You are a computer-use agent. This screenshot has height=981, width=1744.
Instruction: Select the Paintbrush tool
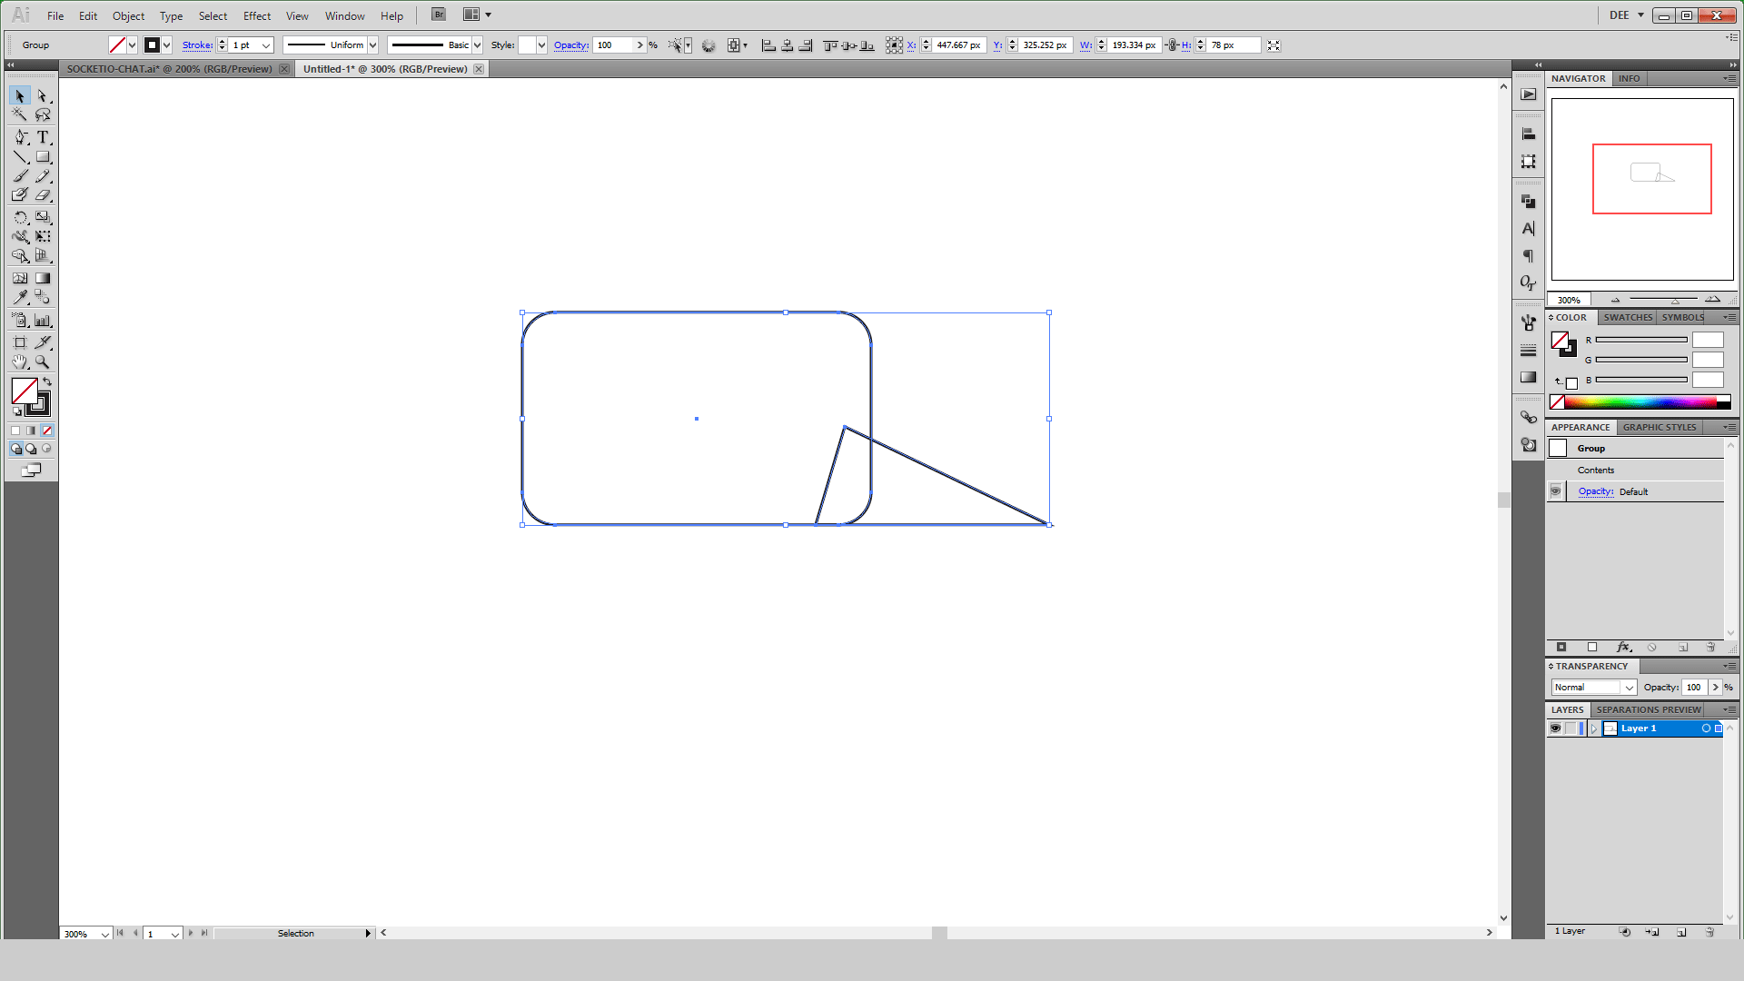(x=20, y=176)
